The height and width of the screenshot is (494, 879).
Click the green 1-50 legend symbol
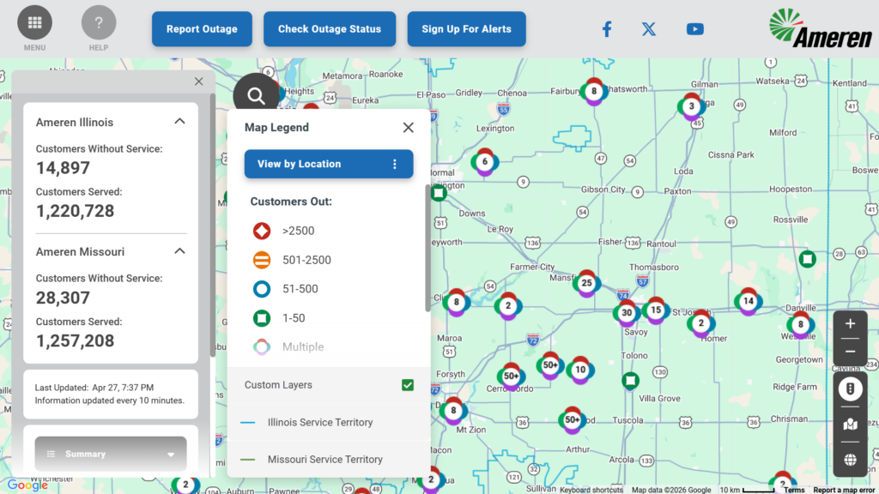pyautogui.click(x=262, y=318)
